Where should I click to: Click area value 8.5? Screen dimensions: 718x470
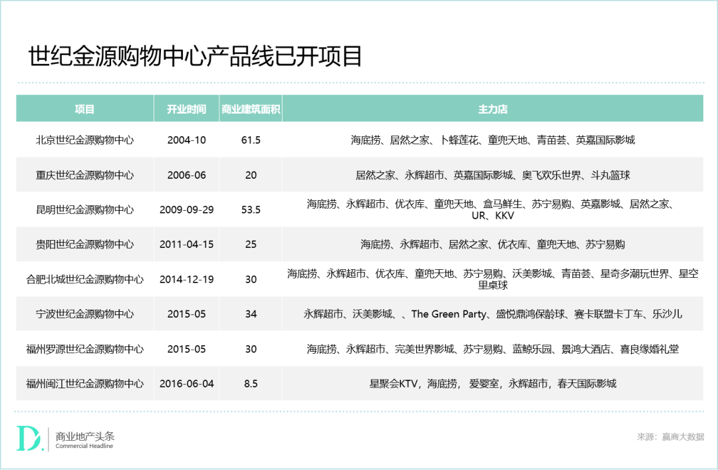point(251,384)
